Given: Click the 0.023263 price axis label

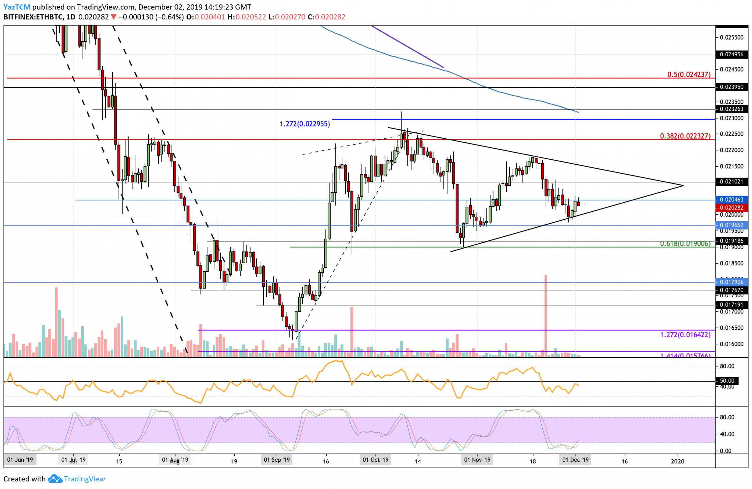Looking at the screenshot, I should pyautogui.click(x=732, y=109).
